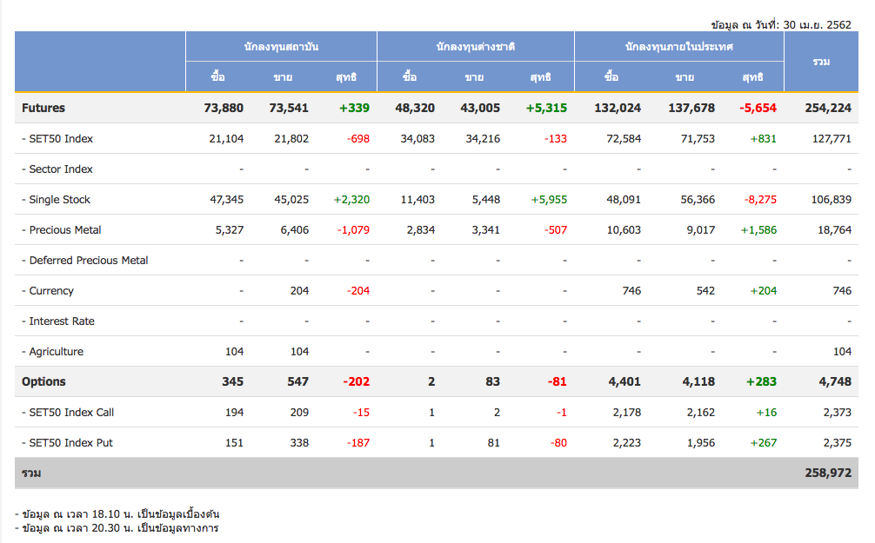Click the bottom รวม summary row label
The height and width of the screenshot is (543, 875).
pyautogui.click(x=31, y=473)
